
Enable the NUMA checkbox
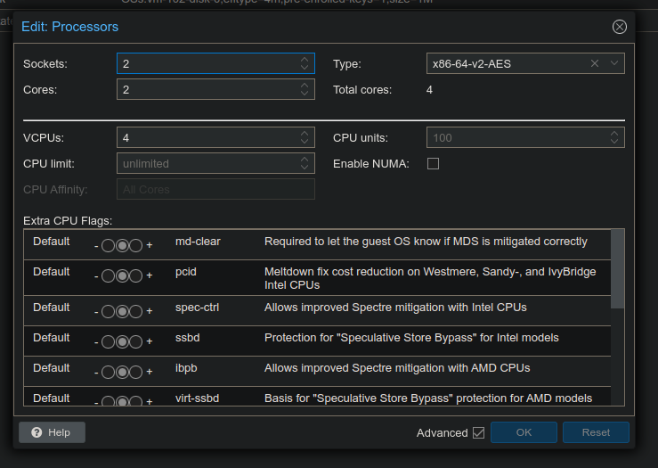(x=434, y=164)
